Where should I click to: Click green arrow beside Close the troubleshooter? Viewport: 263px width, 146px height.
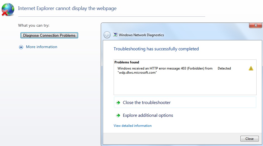click(118, 103)
